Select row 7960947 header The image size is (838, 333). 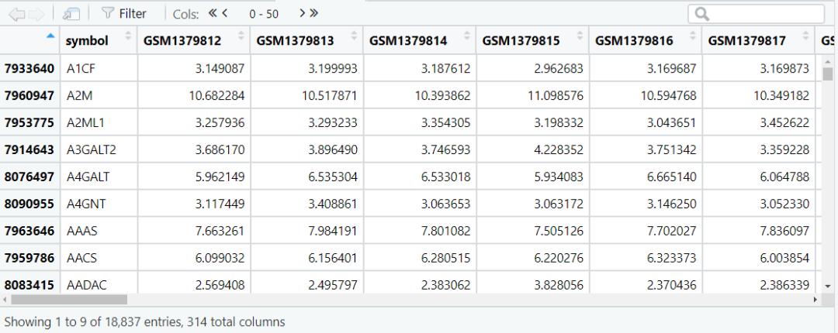[x=30, y=95]
